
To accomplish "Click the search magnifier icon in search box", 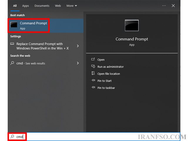I will [12, 136].
